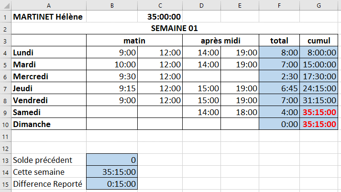Select the row 9 header

click(x=5, y=112)
